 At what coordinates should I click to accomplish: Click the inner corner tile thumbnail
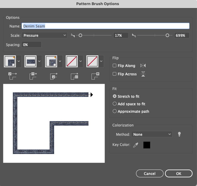pyautogui.click(x=51, y=61)
